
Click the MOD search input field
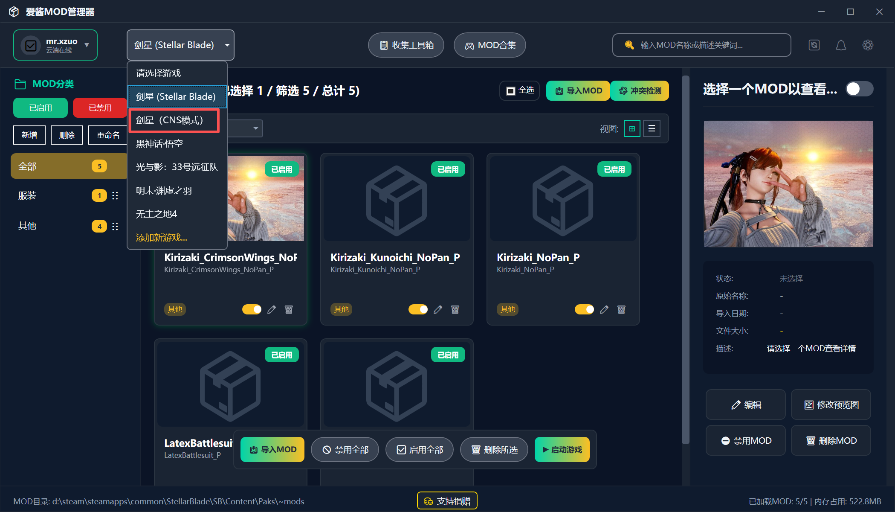click(x=701, y=45)
